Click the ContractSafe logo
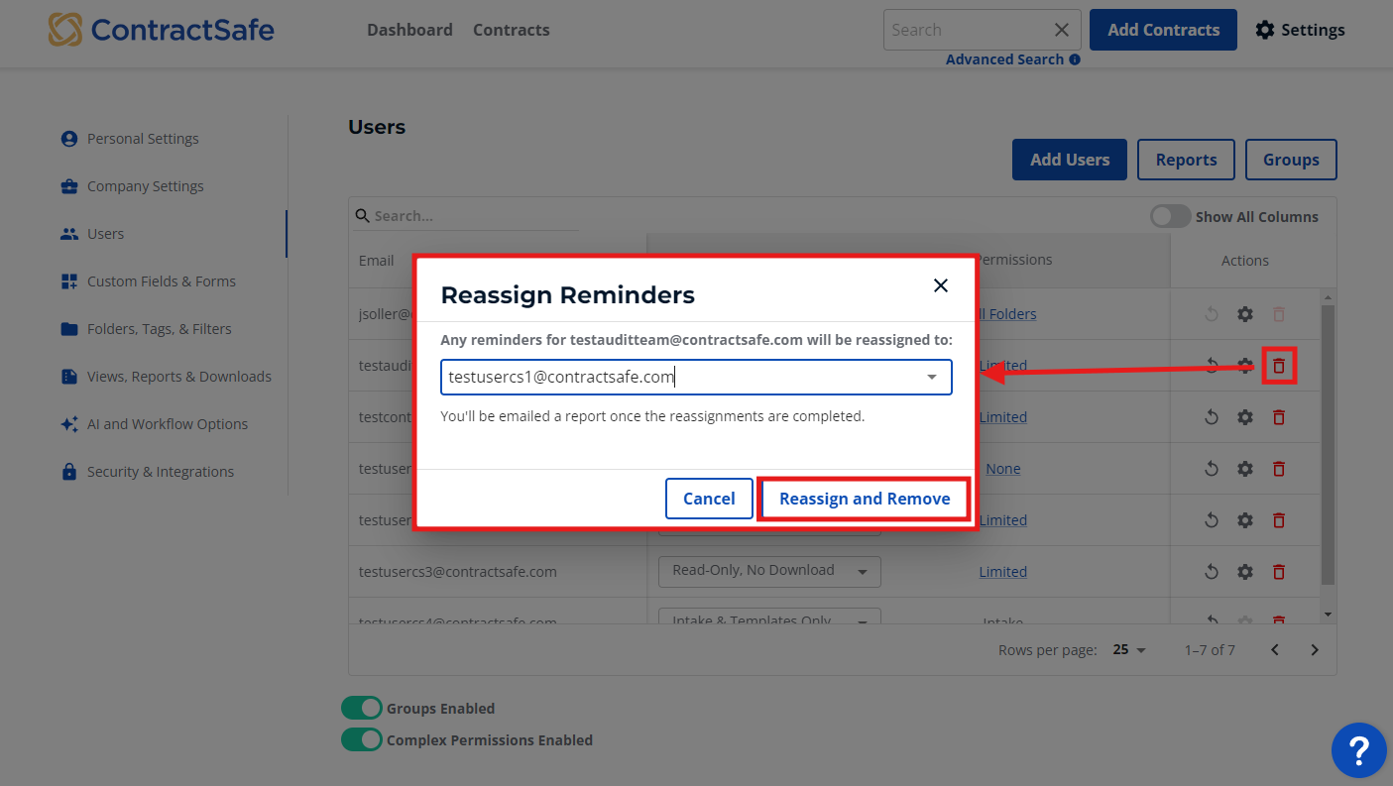This screenshot has width=1393, height=786. 162,30
